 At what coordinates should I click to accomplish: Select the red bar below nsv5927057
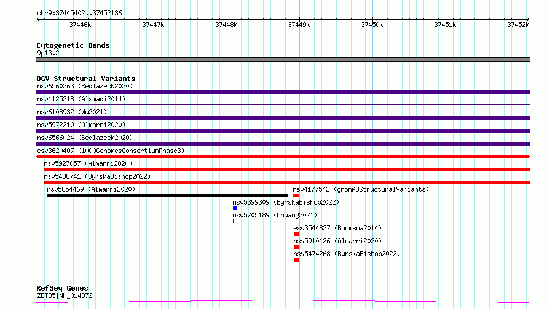[287, 170]
